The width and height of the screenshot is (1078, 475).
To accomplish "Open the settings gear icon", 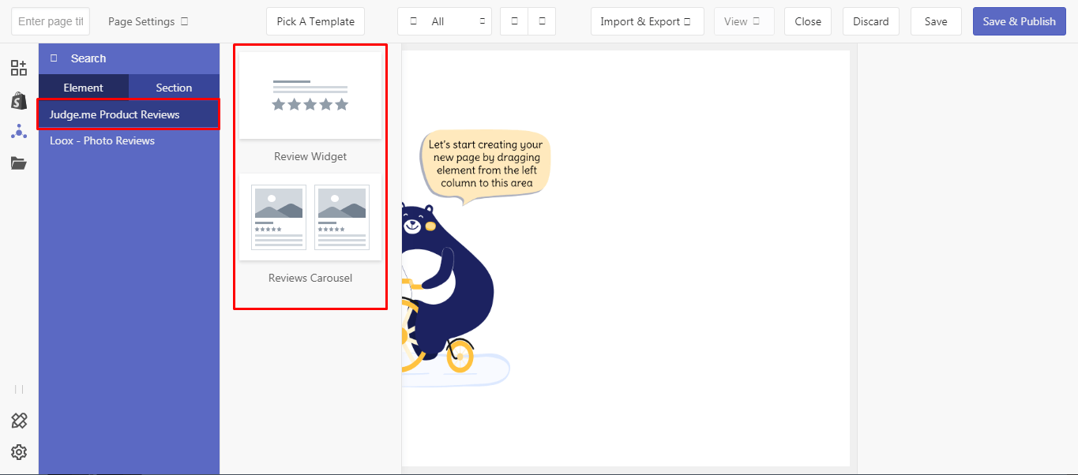I will pyautogui.click(x=19, y=452).
